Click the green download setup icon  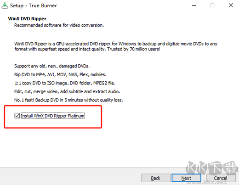[5, 6]
